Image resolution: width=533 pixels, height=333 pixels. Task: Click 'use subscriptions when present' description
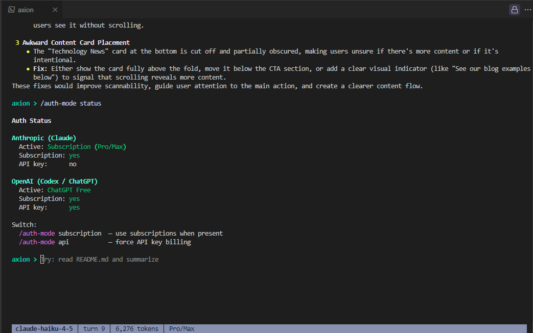(169, 233)
